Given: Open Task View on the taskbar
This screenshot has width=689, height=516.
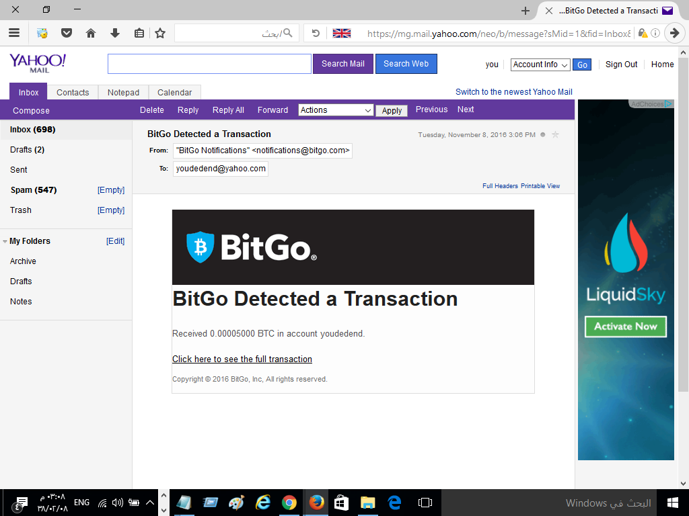Looking at the screenshot, I should click(x=425, y=503).
